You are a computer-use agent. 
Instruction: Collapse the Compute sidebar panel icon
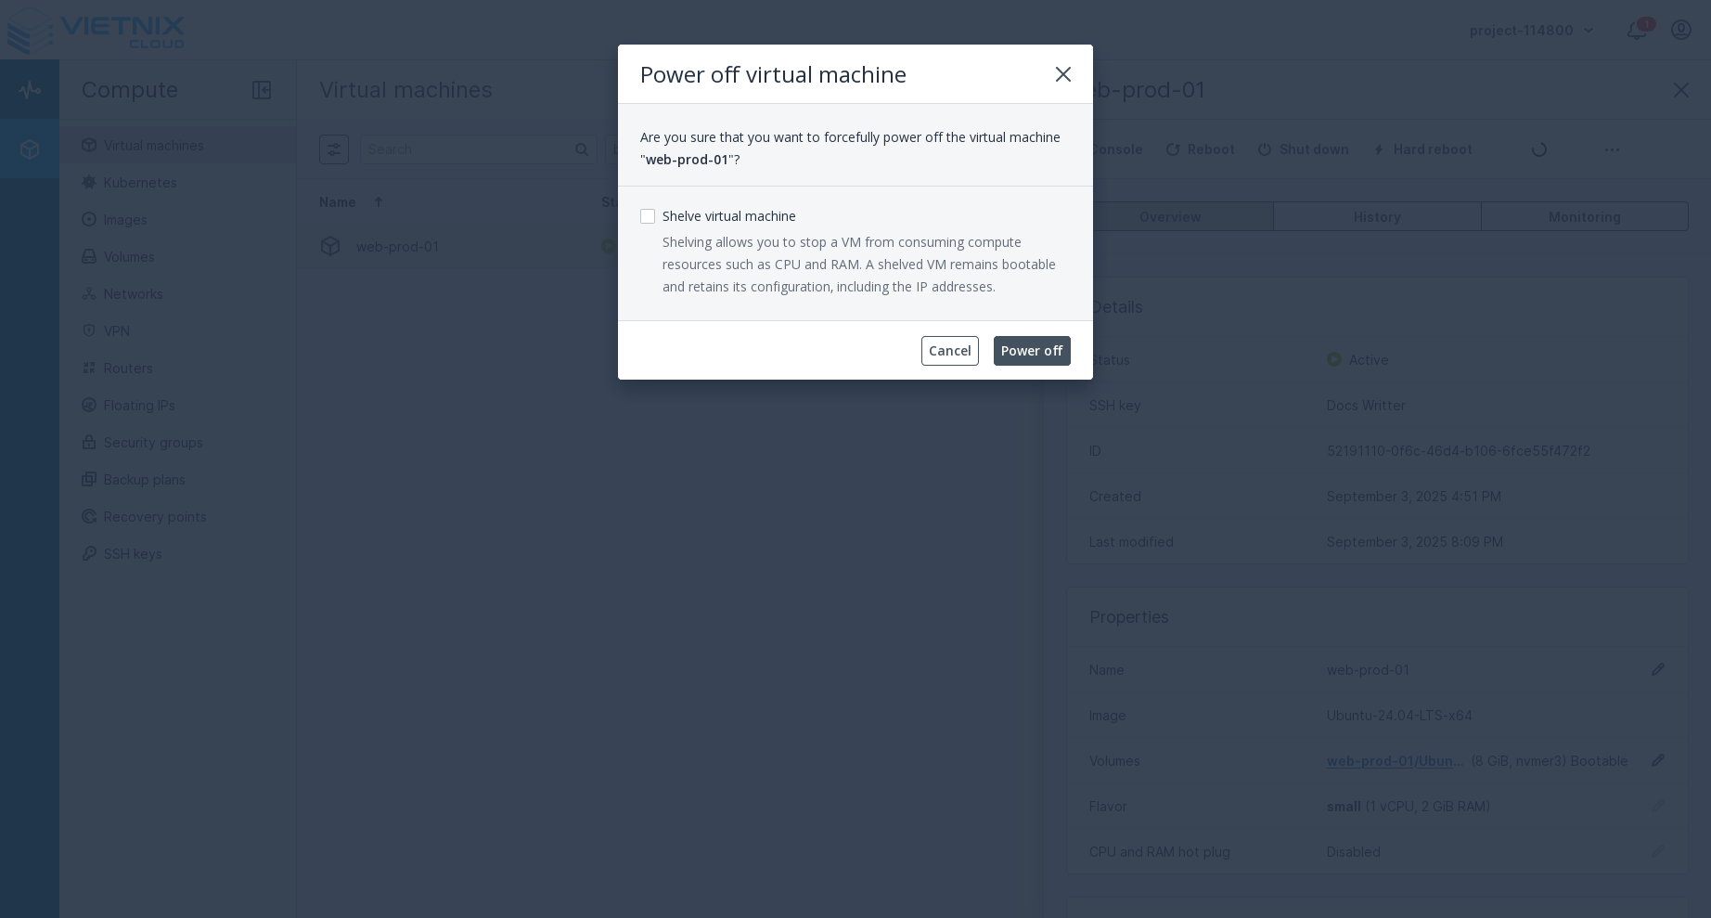point(262,90)
